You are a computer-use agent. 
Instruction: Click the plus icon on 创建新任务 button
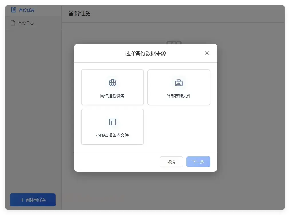click(x=22, y=200)
